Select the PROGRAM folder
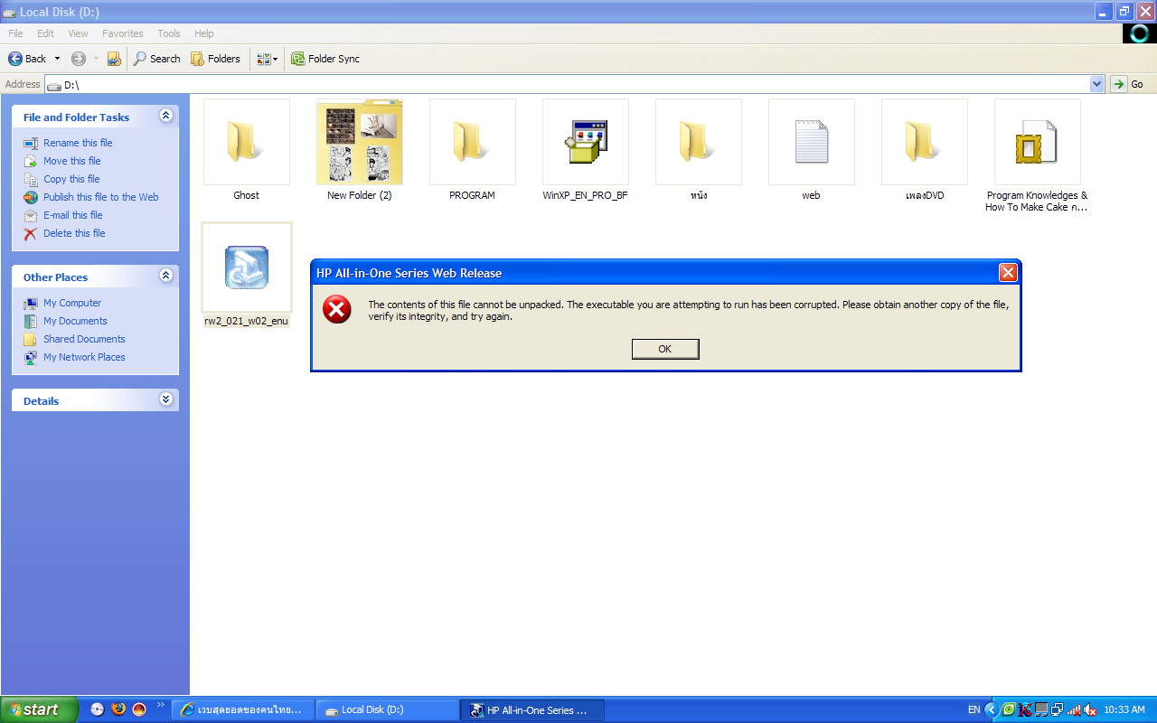The image size is (1157, 723). click(x=472, y=143)
